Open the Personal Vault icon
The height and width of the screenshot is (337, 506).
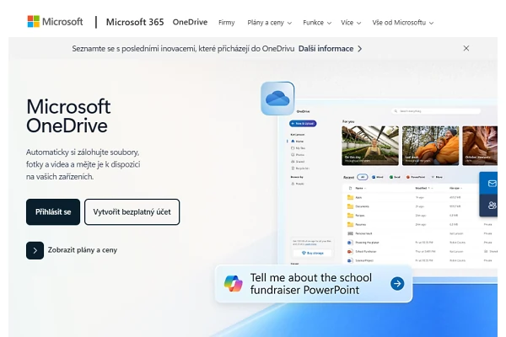click(350, 233)
